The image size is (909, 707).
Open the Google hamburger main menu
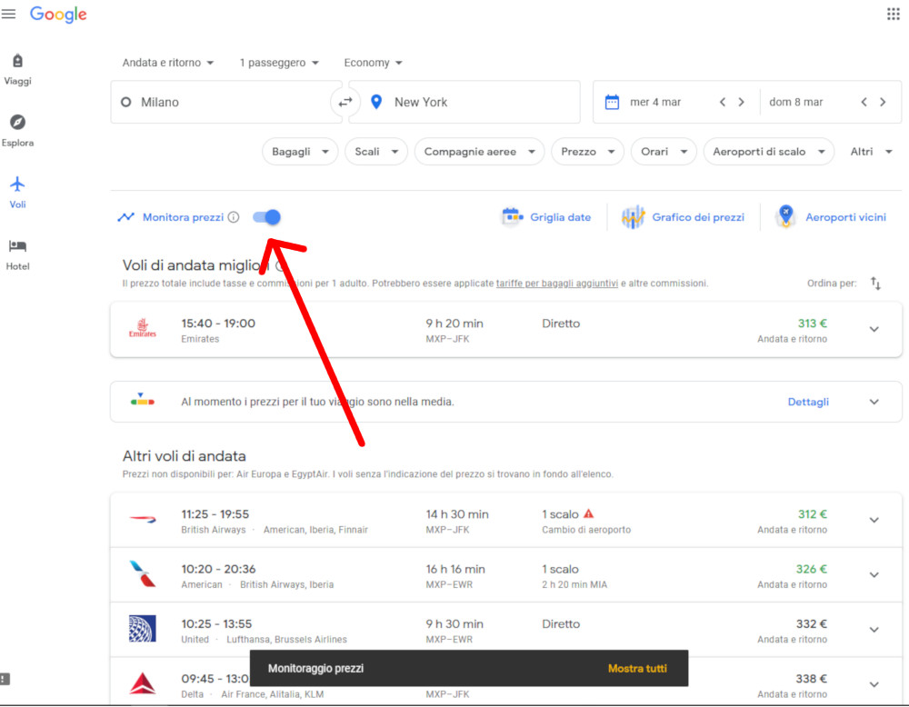[x=9, y=14]
